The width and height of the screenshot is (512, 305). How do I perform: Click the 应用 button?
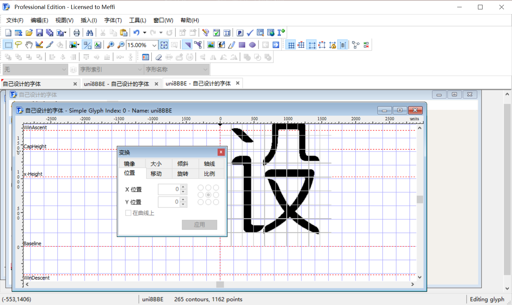tap(199, 225)
